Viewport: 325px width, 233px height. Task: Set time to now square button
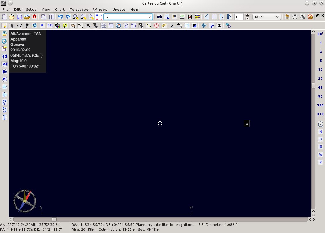coord(214,17)
